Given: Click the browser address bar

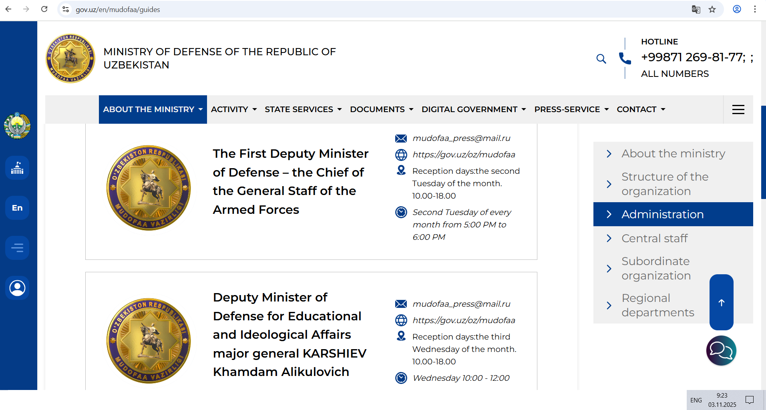Looking at the screenshot, I should pos(360,9).
